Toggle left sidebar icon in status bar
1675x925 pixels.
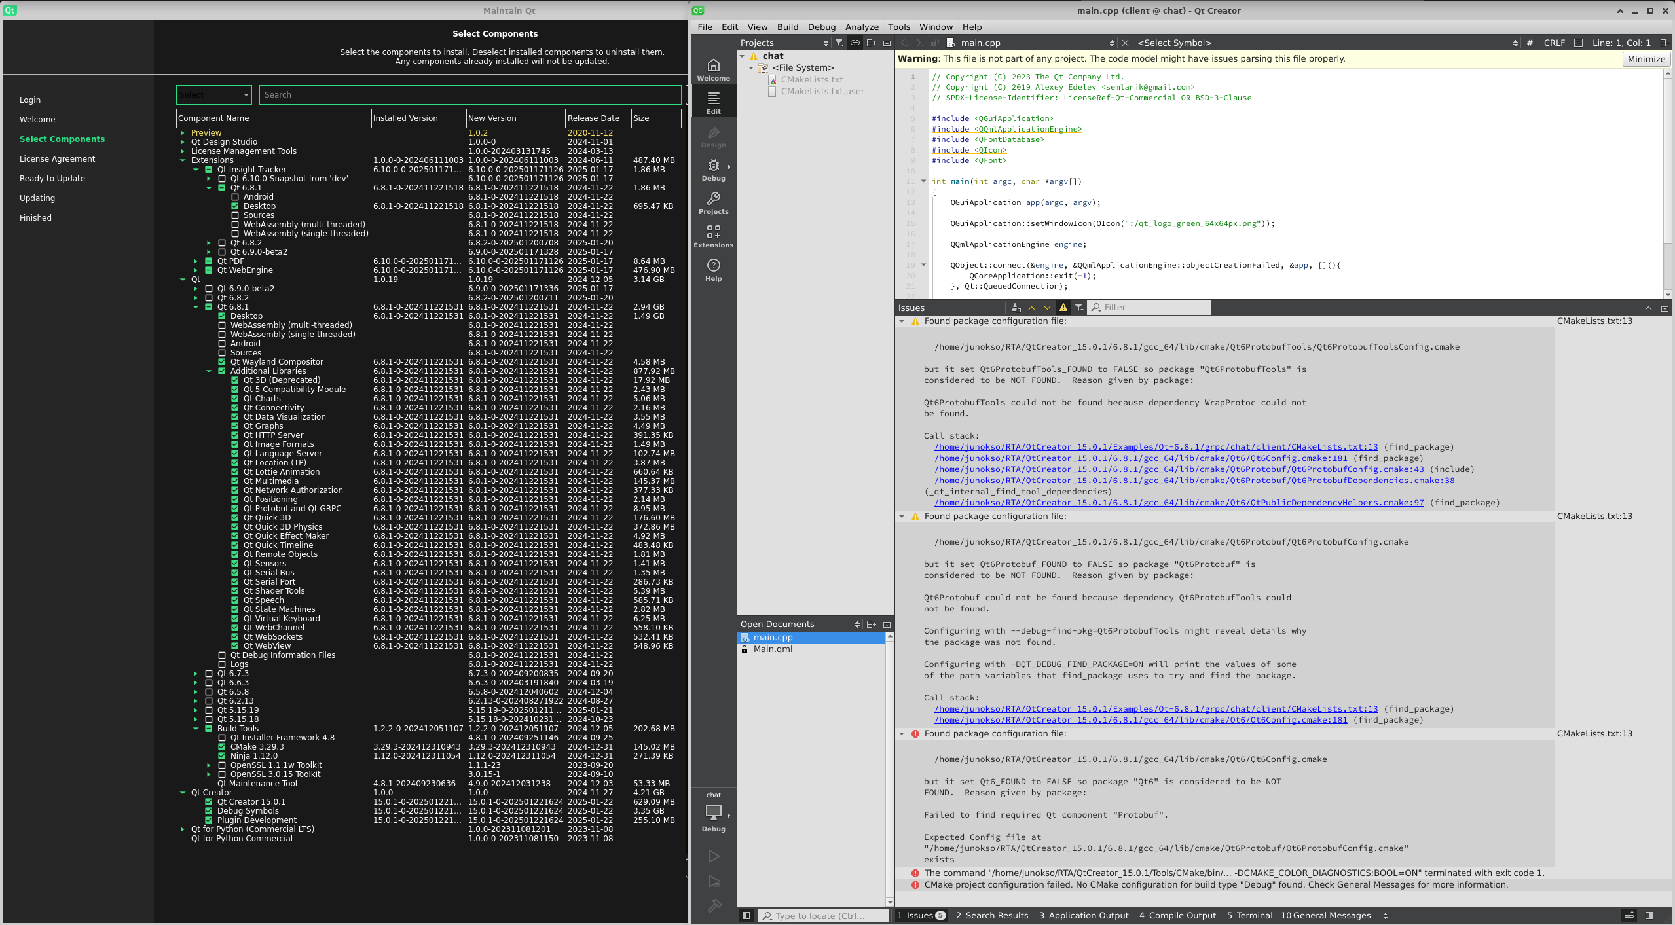(746, 916)
